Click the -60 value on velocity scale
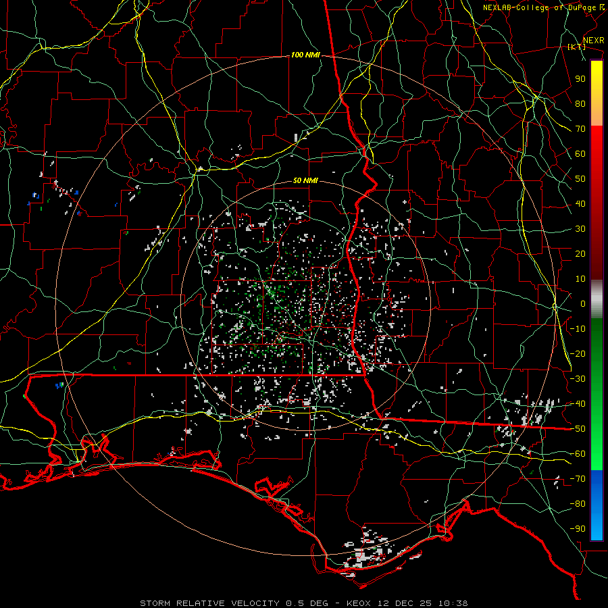The width and height of the screenshot is (608, 608). [578, 454]
